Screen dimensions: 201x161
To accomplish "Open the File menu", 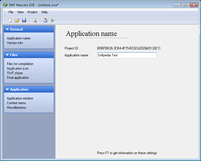I will (11, 12).
